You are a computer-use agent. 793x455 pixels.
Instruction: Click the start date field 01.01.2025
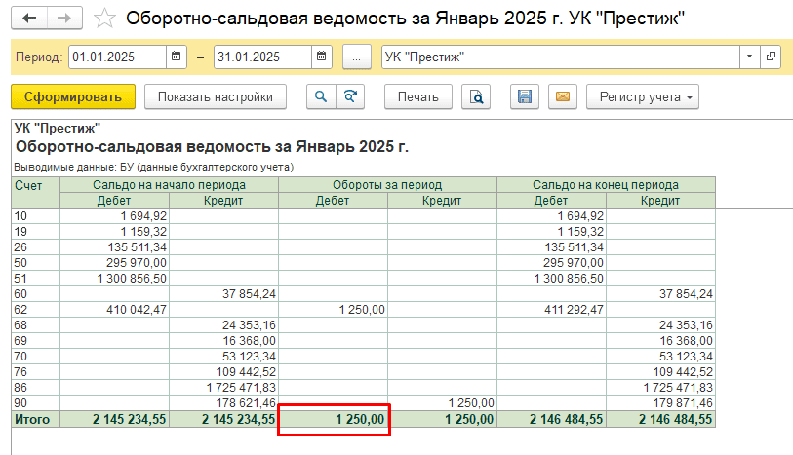pyautogui.click(x=117, y=57)
